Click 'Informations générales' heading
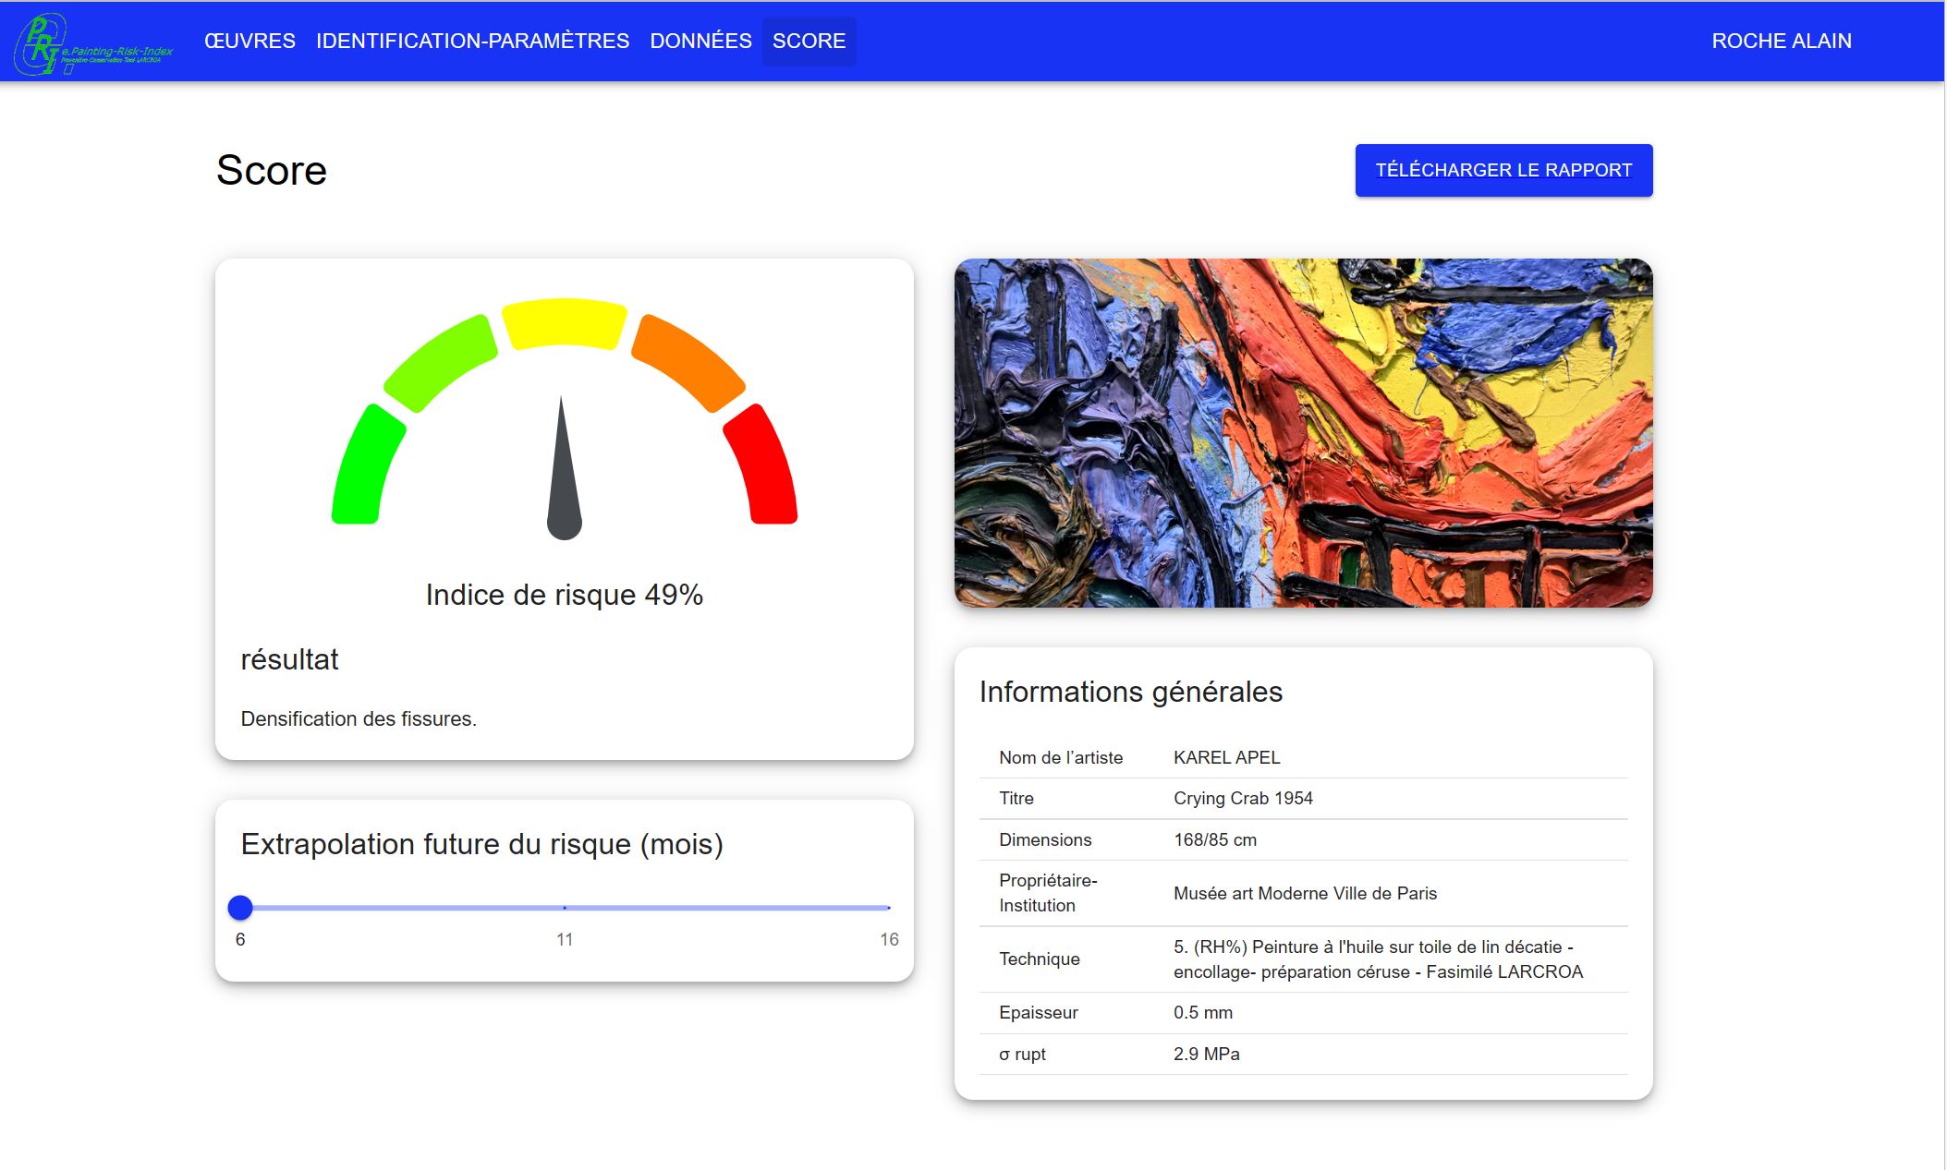The image size is (1947, 1170). tap(1131, 692)
